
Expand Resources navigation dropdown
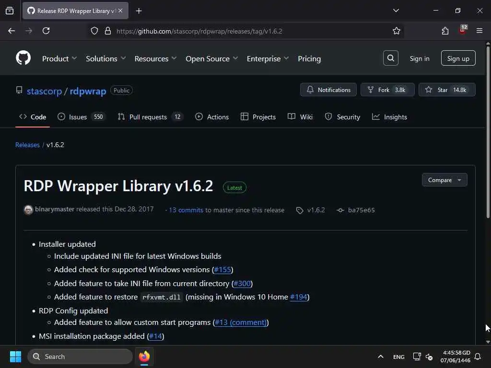pyautogui.click(x=155, y=58)
